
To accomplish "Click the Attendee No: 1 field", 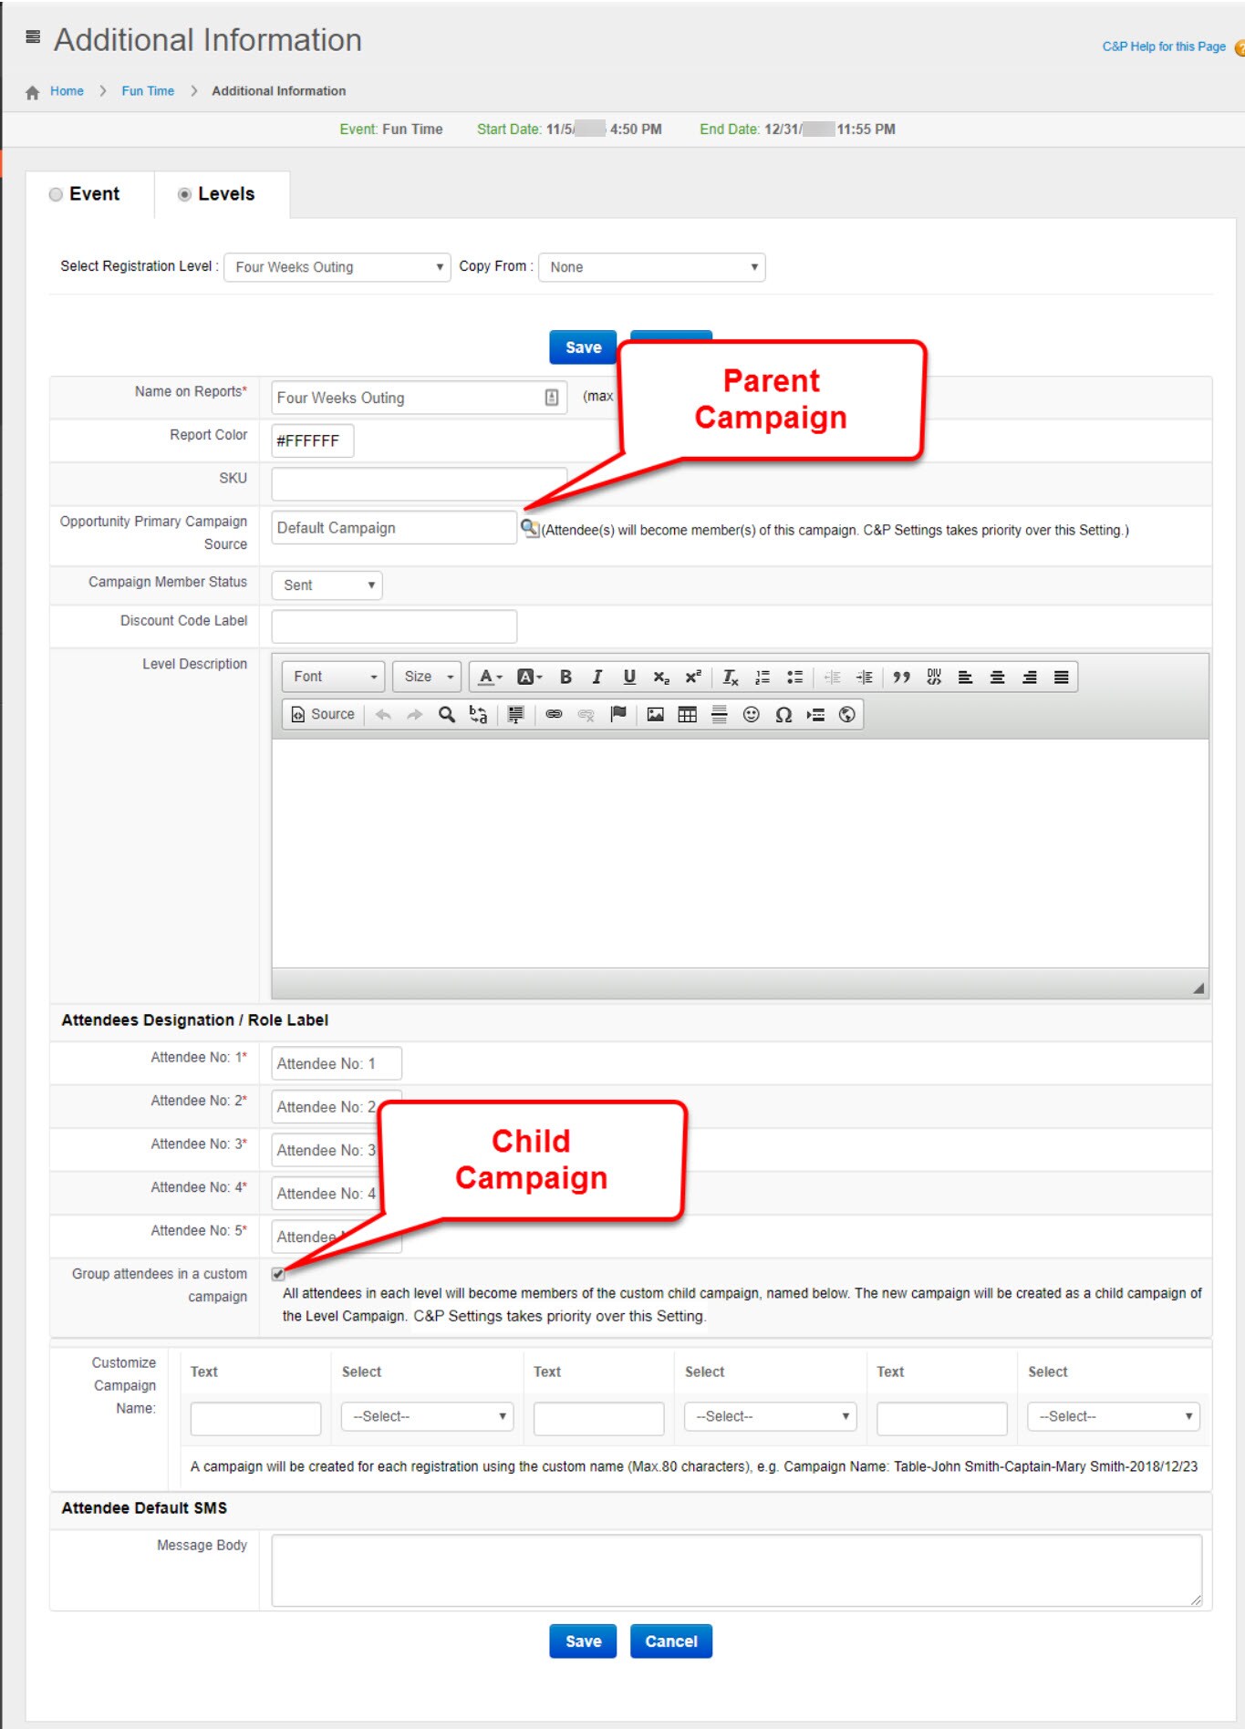I will pyautogui.click(x=337, y=1063).
